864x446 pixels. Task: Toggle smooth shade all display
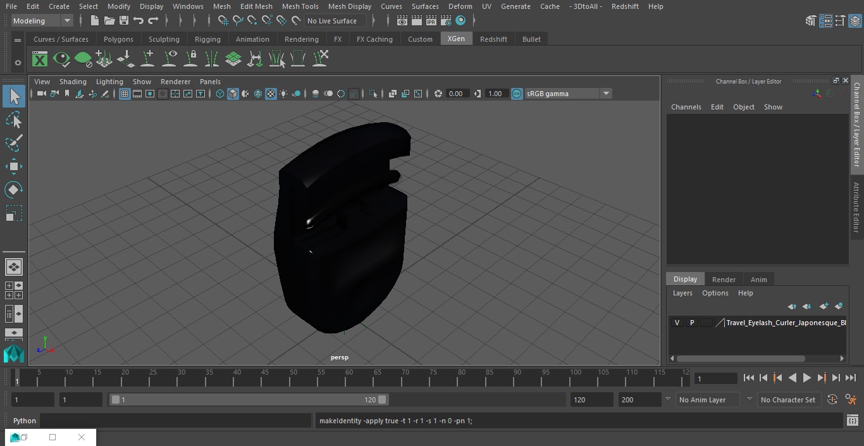tap(233, 94)
